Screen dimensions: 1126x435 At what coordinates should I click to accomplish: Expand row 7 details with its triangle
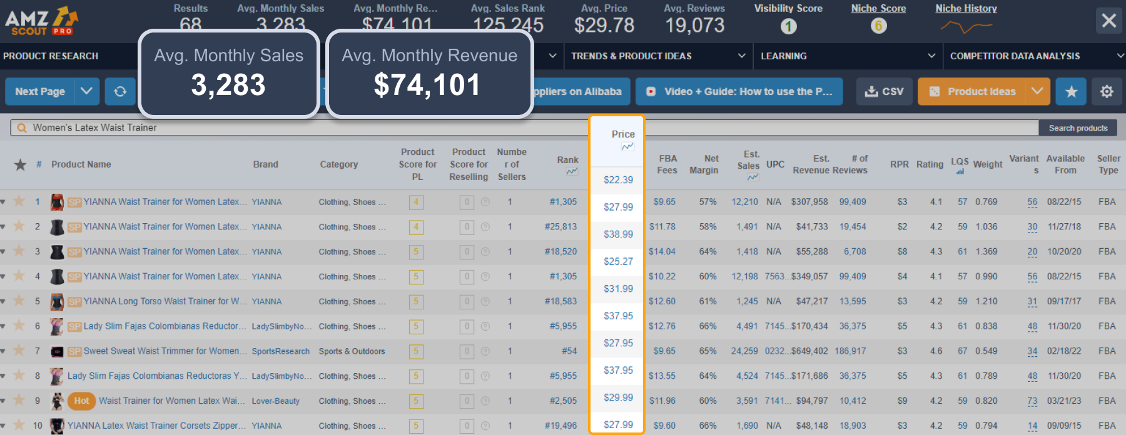tap(3, 351)
